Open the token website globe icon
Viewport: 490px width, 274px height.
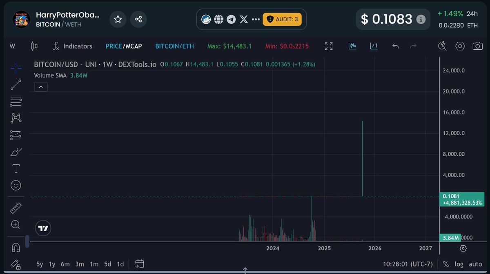click(x=219, y=19)
